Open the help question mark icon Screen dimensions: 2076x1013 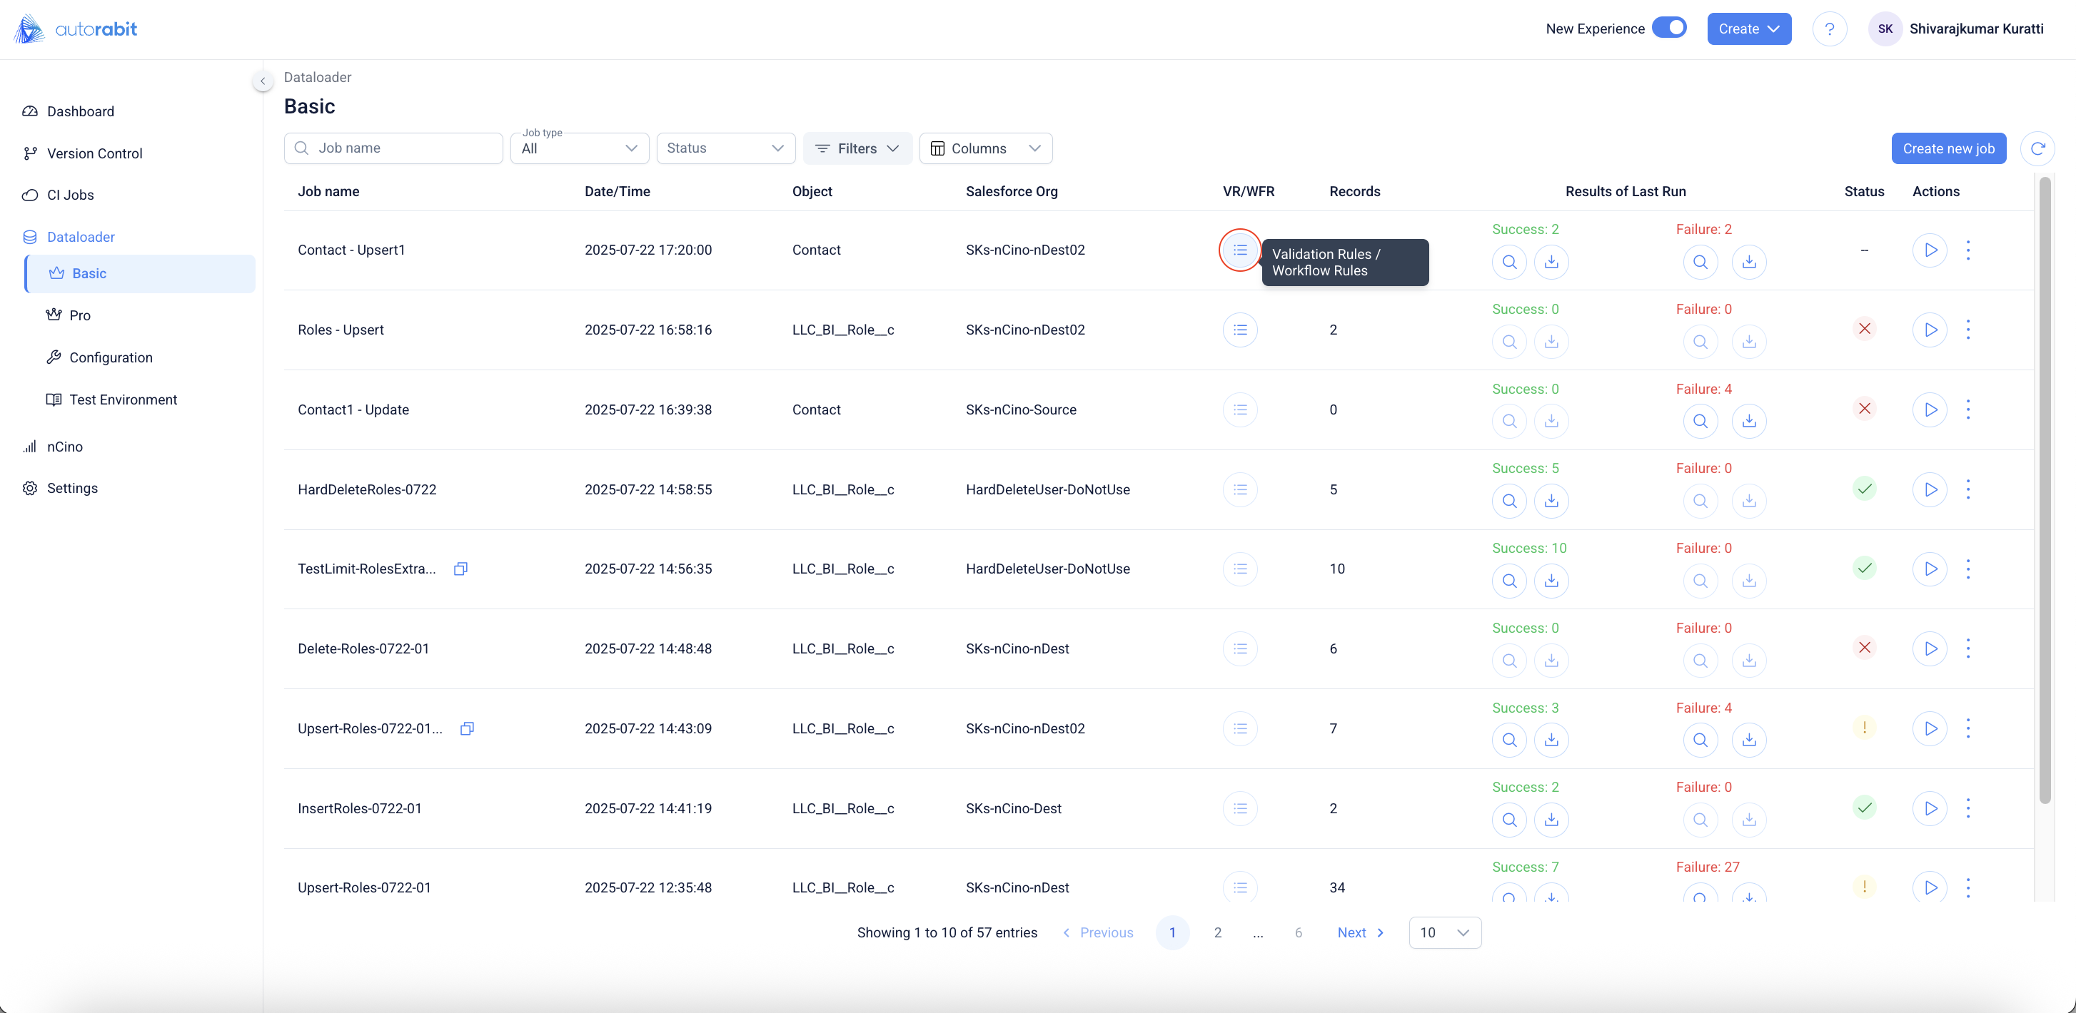coord(1830,29)
